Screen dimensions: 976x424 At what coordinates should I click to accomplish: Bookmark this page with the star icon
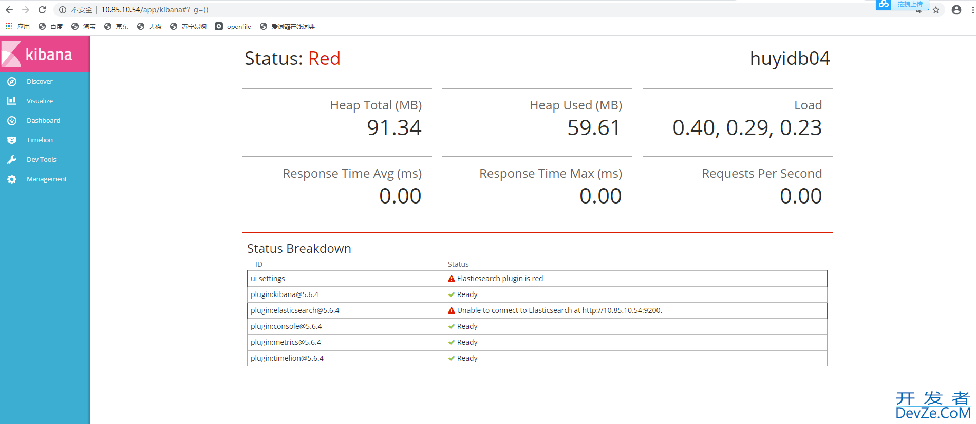click(x=936, y=10)
